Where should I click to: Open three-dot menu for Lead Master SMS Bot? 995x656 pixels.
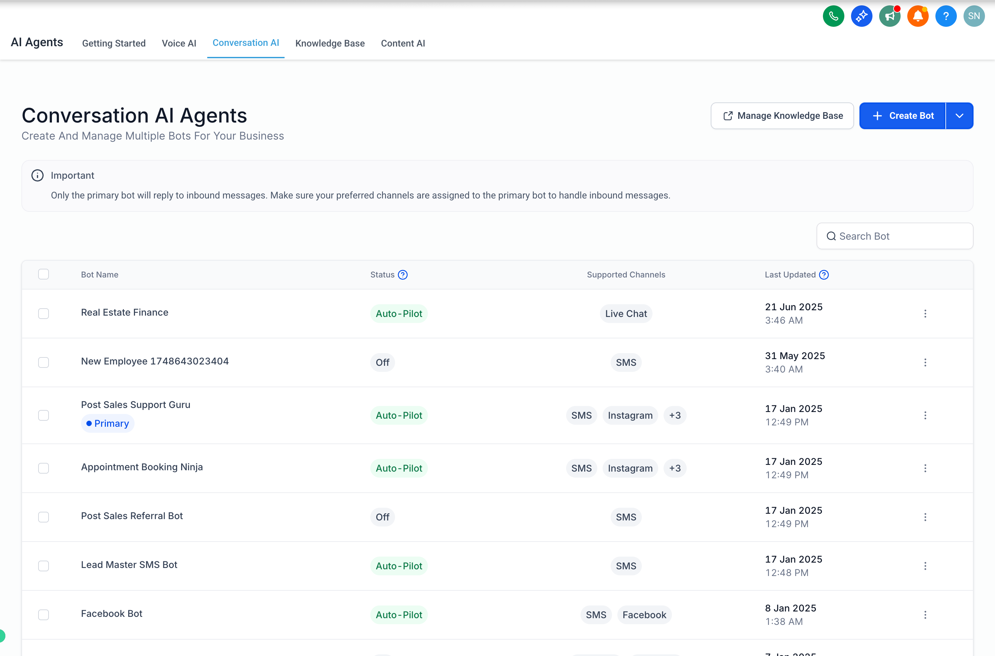[925, 566]
